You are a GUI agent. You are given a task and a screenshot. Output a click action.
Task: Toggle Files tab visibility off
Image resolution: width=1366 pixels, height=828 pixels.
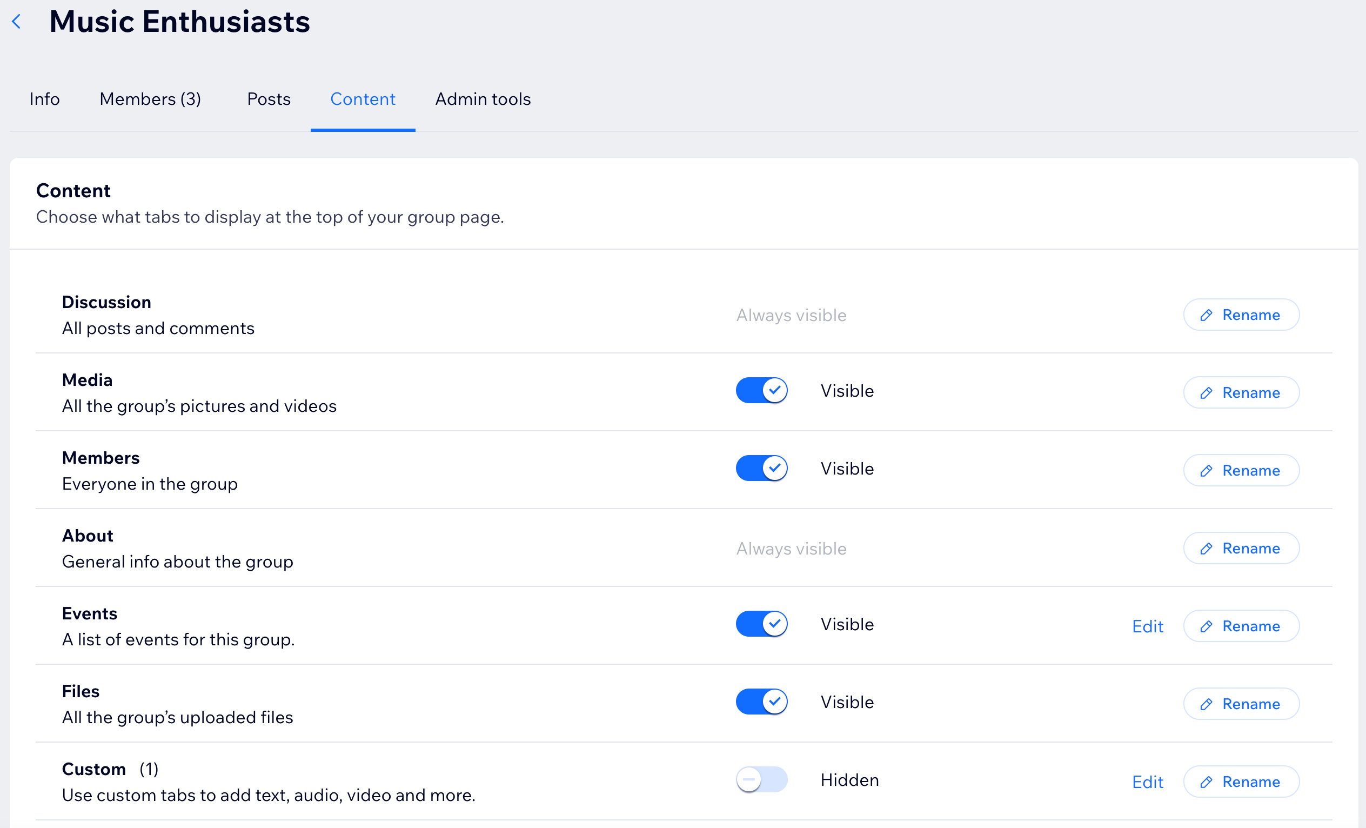(762, 703)
